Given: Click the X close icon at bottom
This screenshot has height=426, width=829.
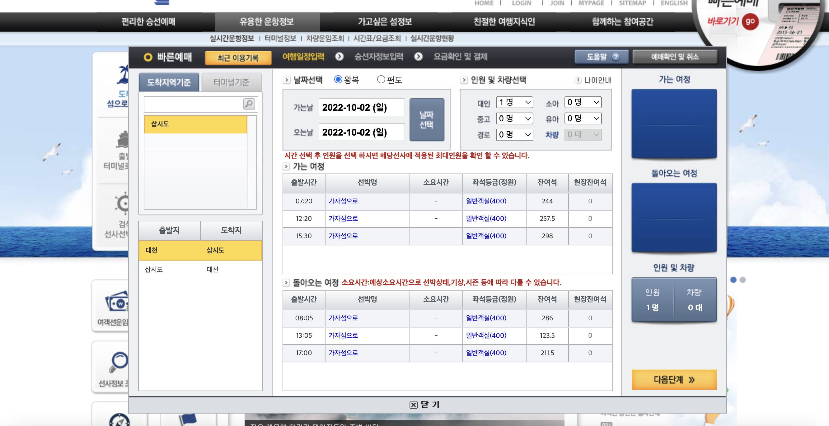Looking at the screenshot, I should [x=414, y=405].
